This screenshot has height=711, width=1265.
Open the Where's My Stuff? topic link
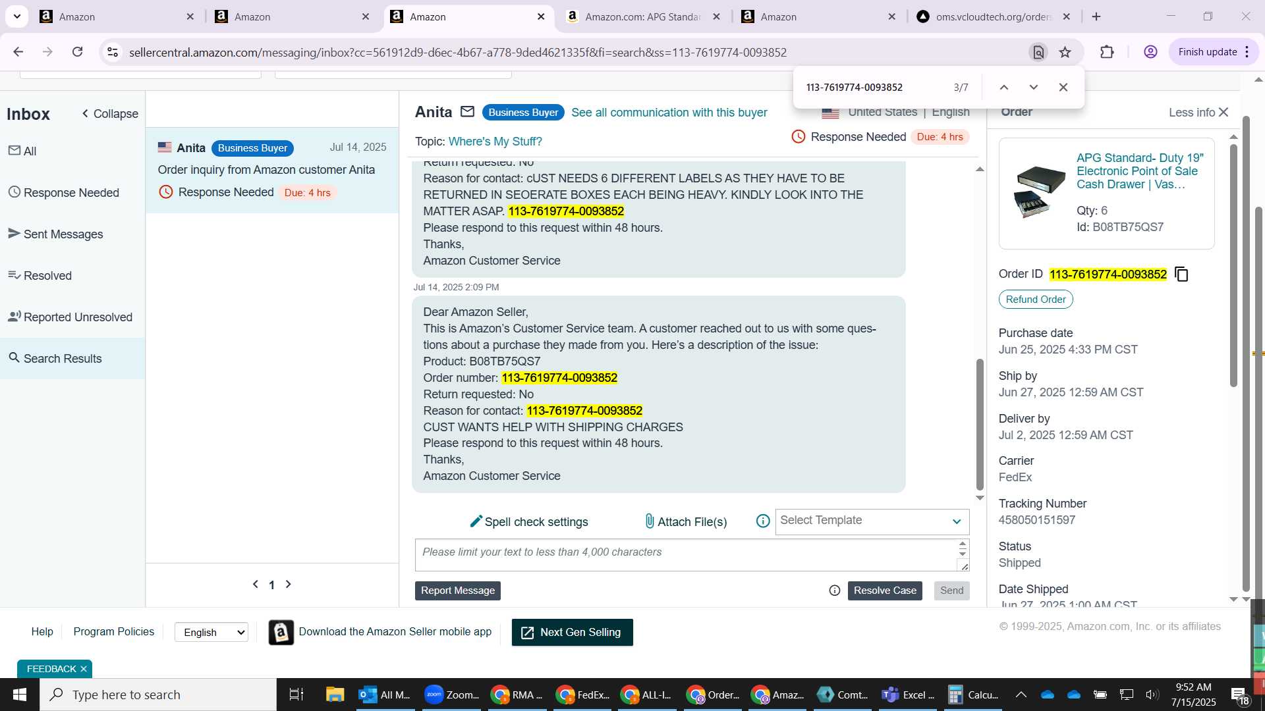pyautogui.click(x=495, y=142)
